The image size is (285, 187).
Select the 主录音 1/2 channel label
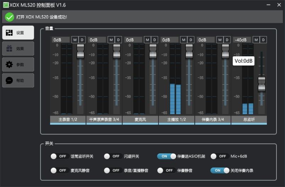click(68, 120)
